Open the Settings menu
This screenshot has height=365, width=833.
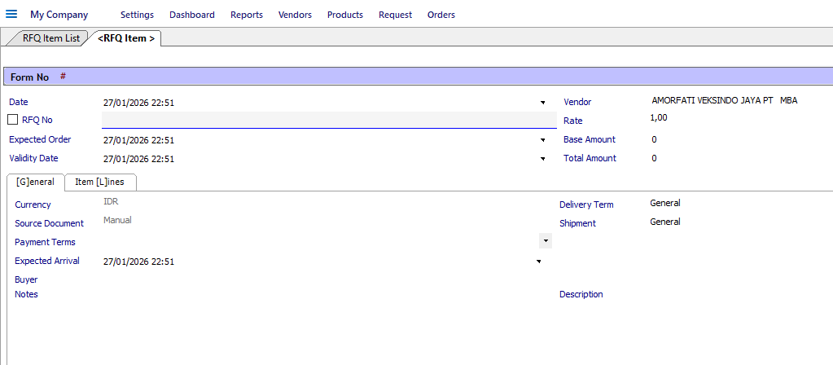(x=137, y=15)
